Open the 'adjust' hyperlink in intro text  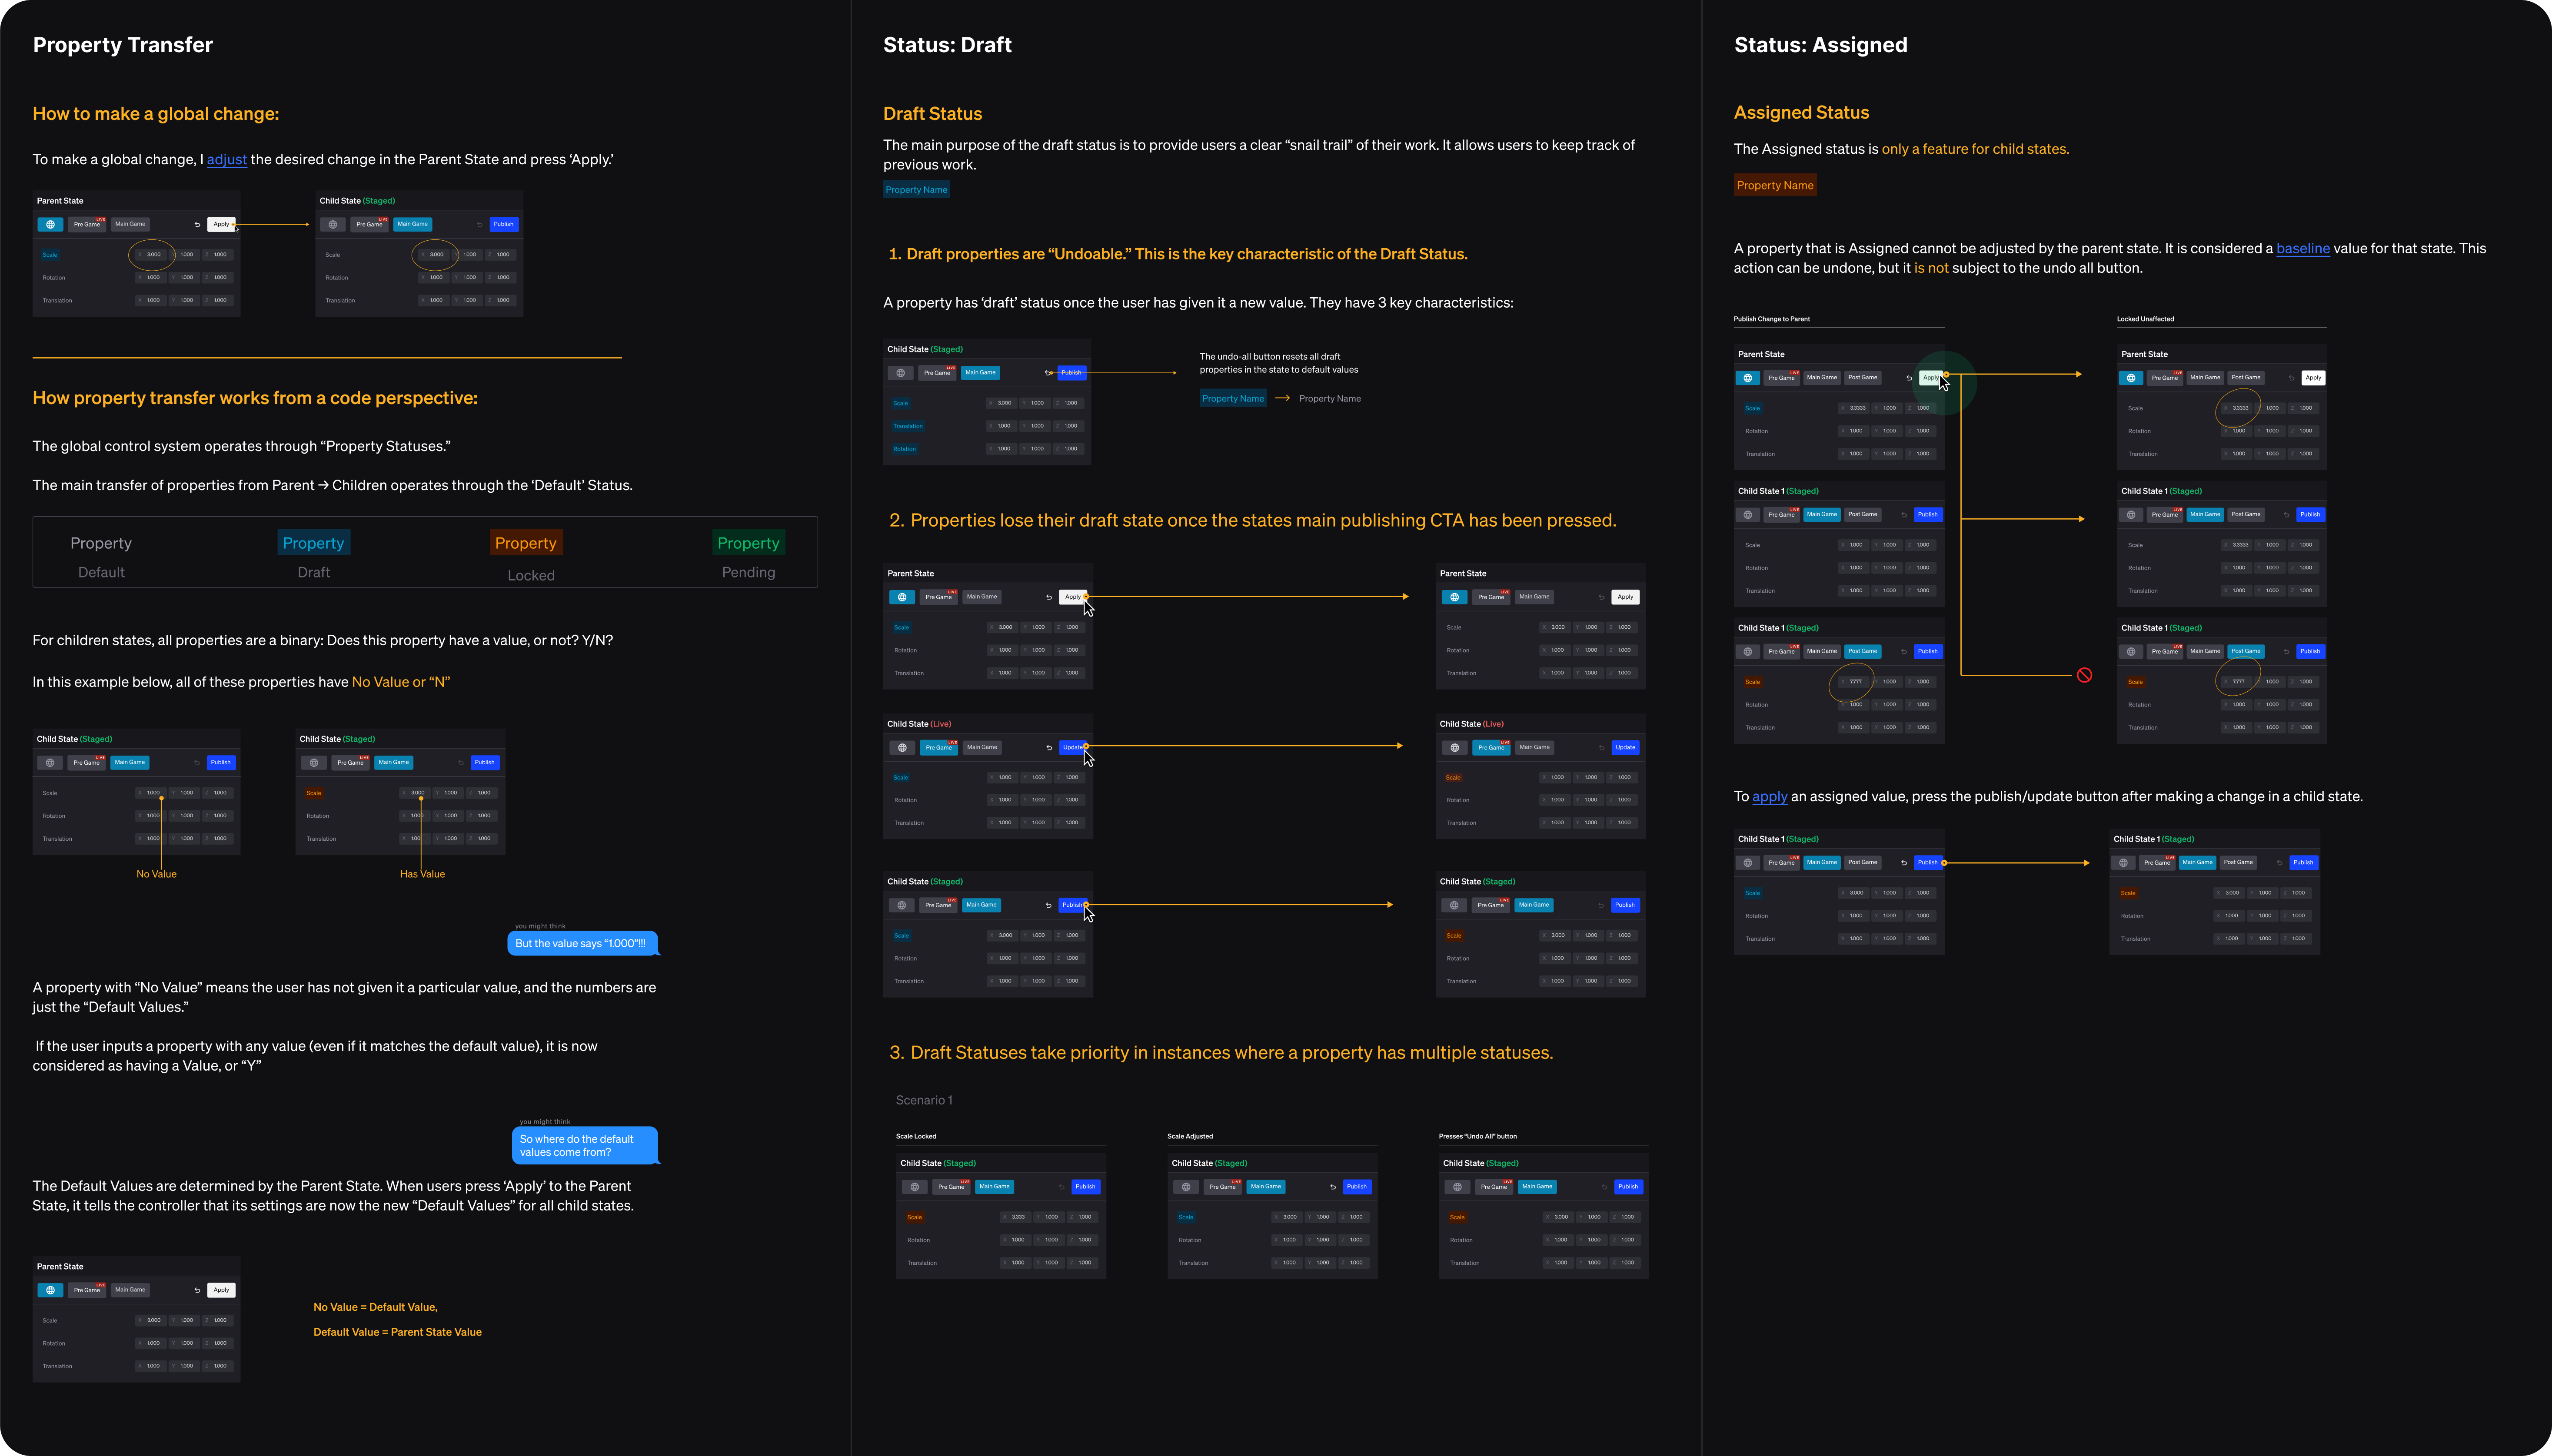tap(226, 160)
